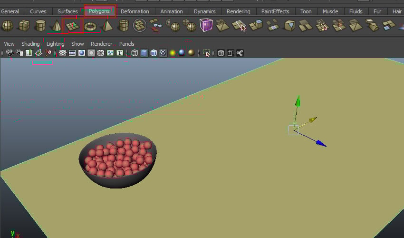Image resolution: width=404 pixels, height=238 pixels.
Task: Open the Shading panel menu
Action: point(30,44)
